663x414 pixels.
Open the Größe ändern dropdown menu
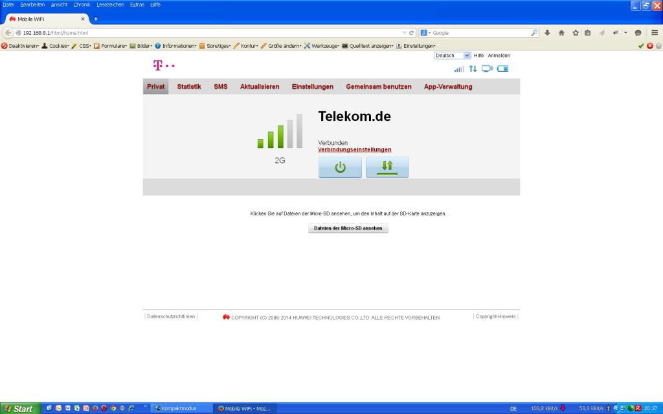281,46
